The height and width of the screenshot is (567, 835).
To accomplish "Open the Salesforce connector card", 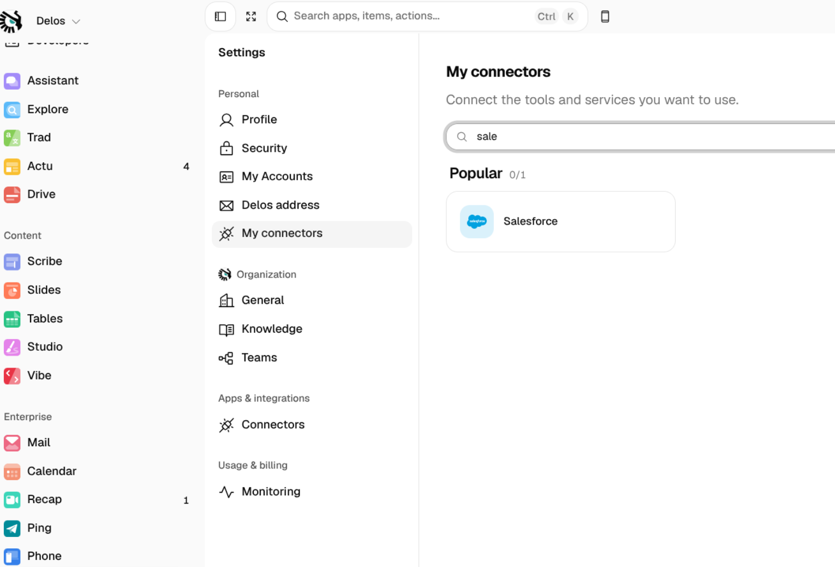I will point(560,222).
